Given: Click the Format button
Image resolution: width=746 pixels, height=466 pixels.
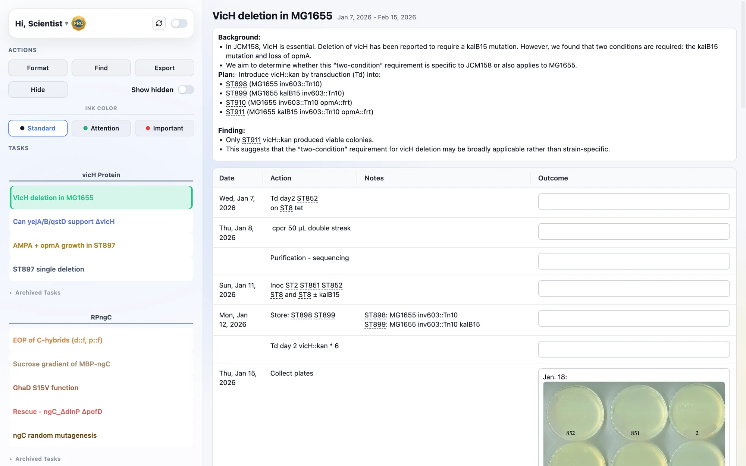Looking at the screenshot, I should [x=38, y=68].
